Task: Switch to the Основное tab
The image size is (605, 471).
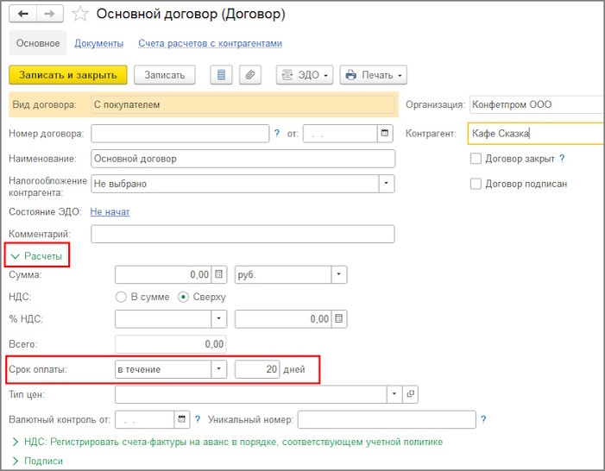Action: coord(38,43)
